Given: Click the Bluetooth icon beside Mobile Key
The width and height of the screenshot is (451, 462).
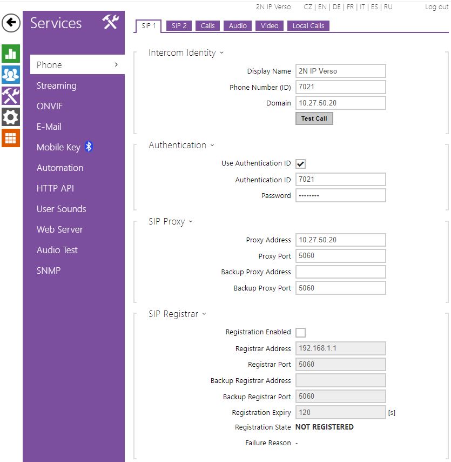Looking at the screenshot, I should [x=89, y=147].
